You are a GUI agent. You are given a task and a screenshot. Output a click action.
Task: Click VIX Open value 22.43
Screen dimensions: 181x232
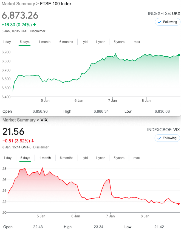(38, 227)
